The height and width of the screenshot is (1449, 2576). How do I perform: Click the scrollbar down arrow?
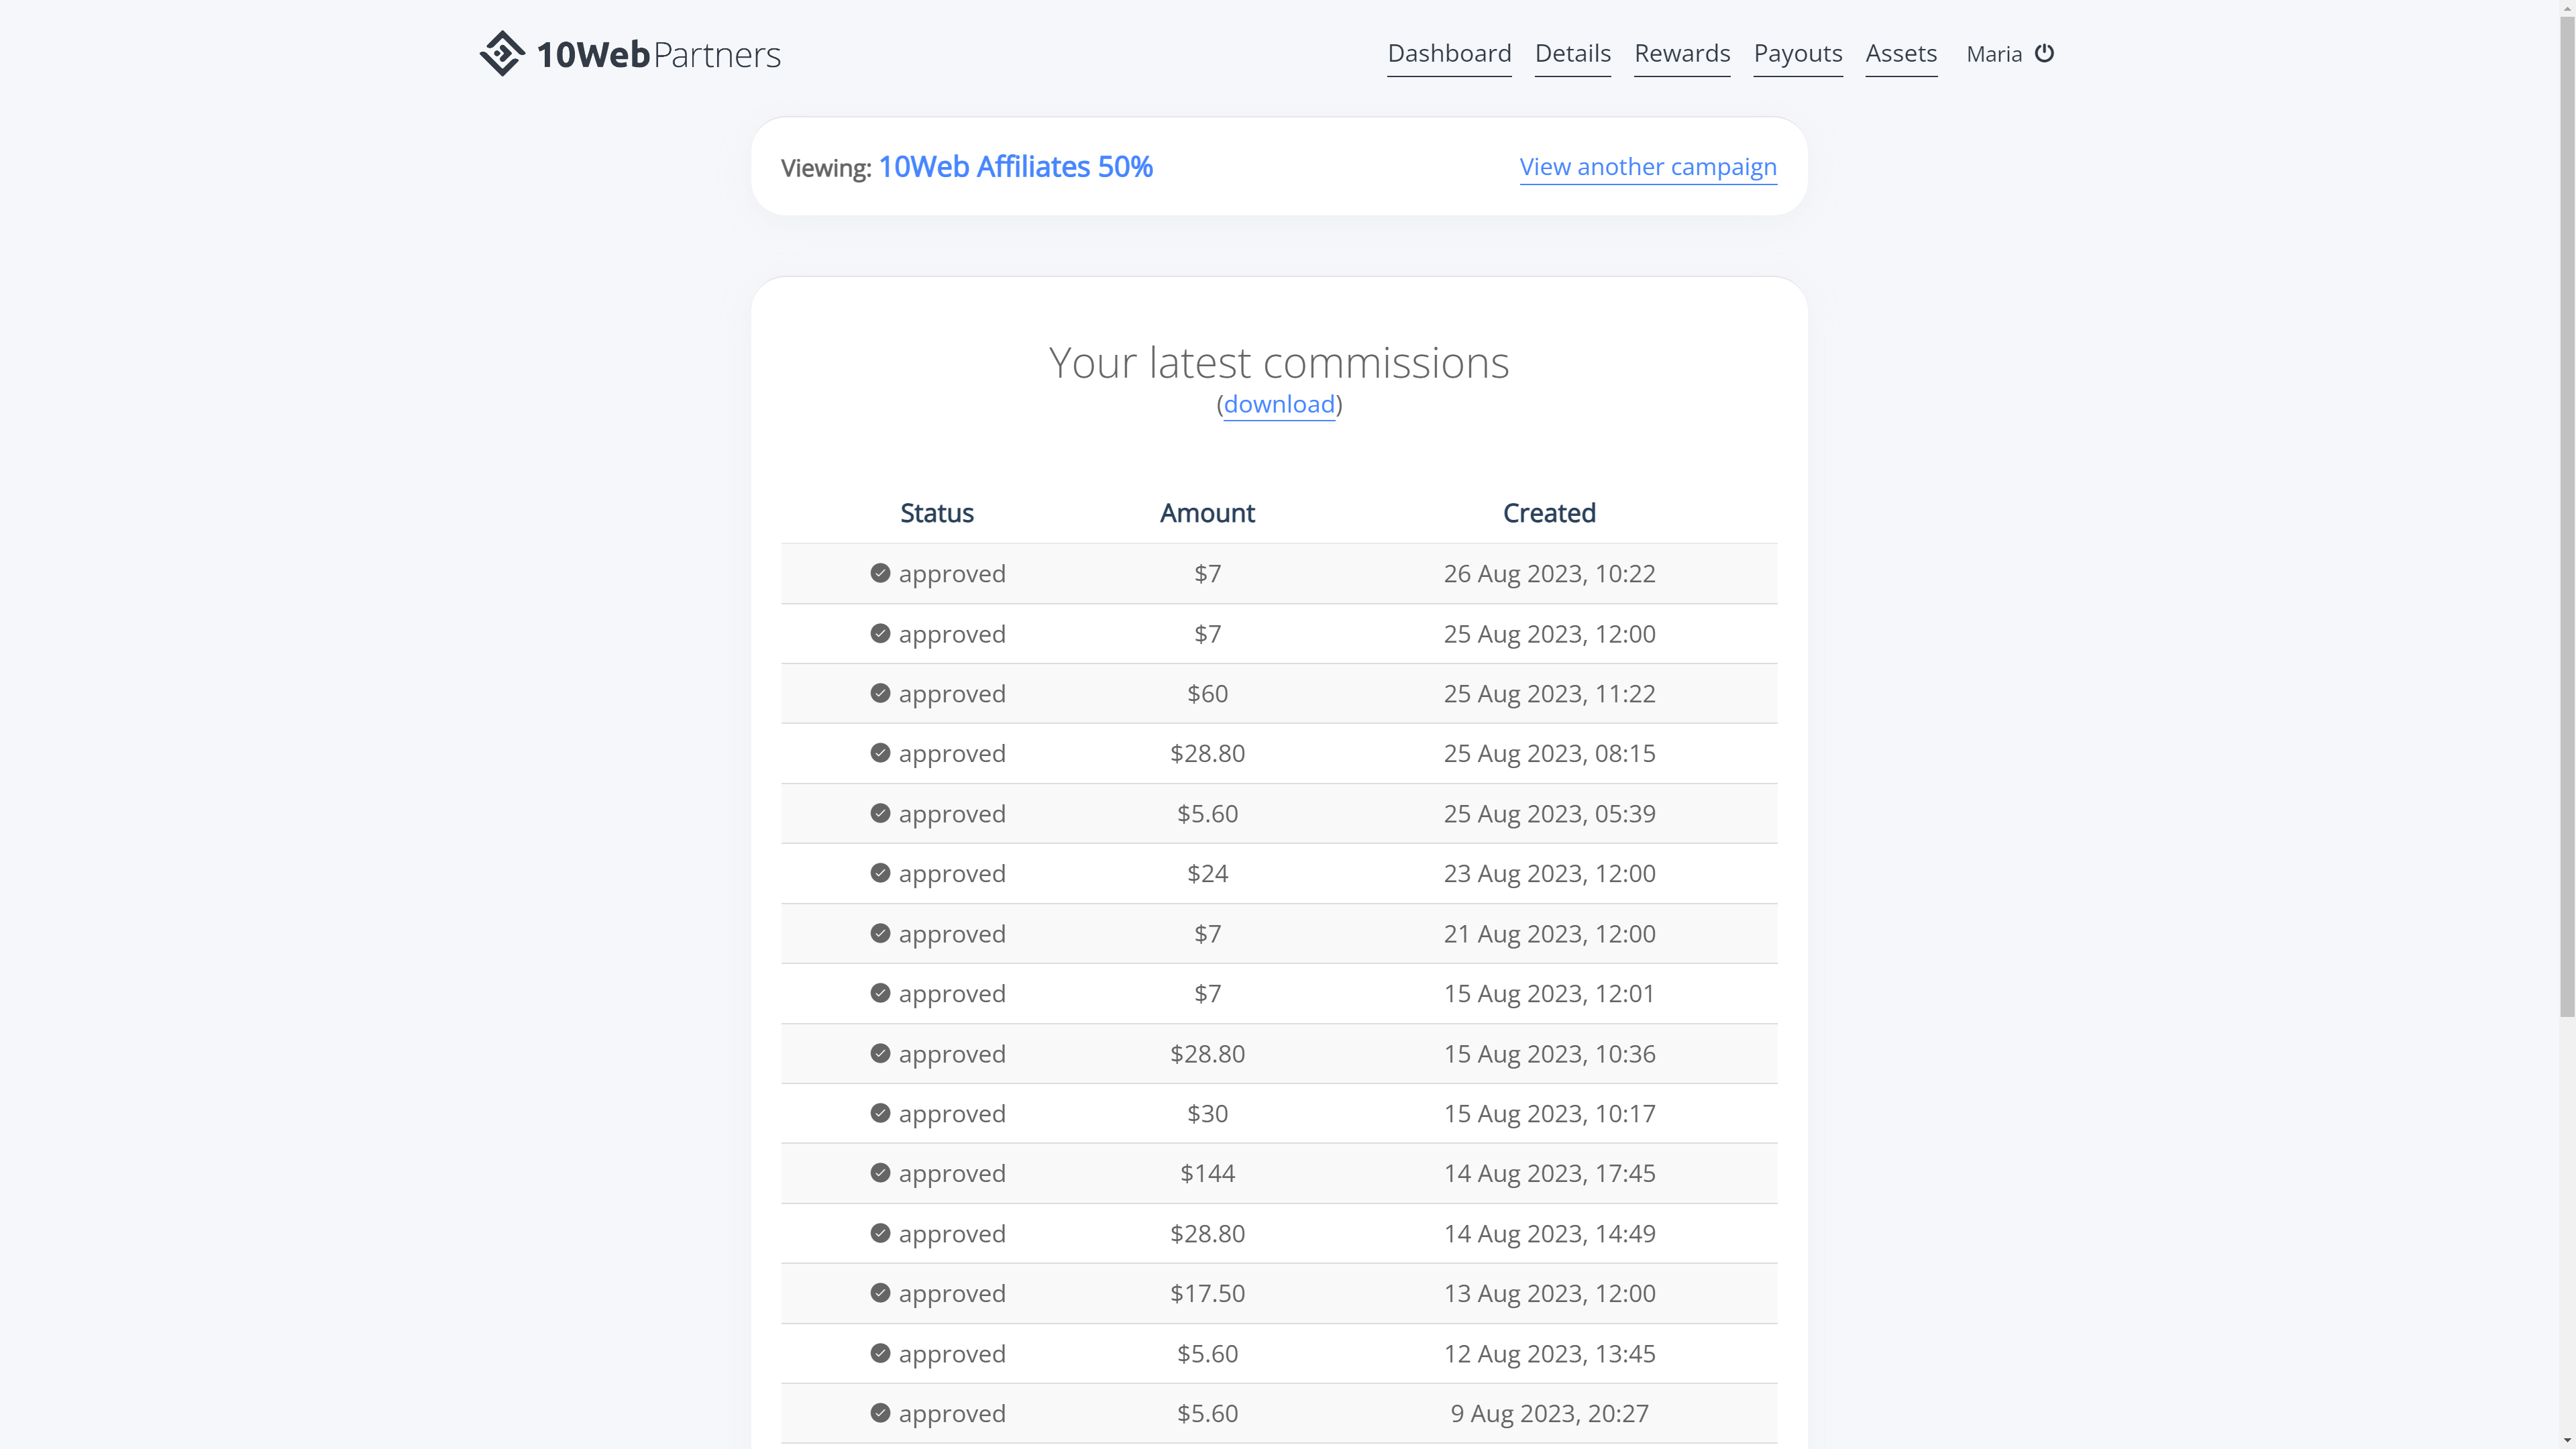click(x=2567, y=1441)
